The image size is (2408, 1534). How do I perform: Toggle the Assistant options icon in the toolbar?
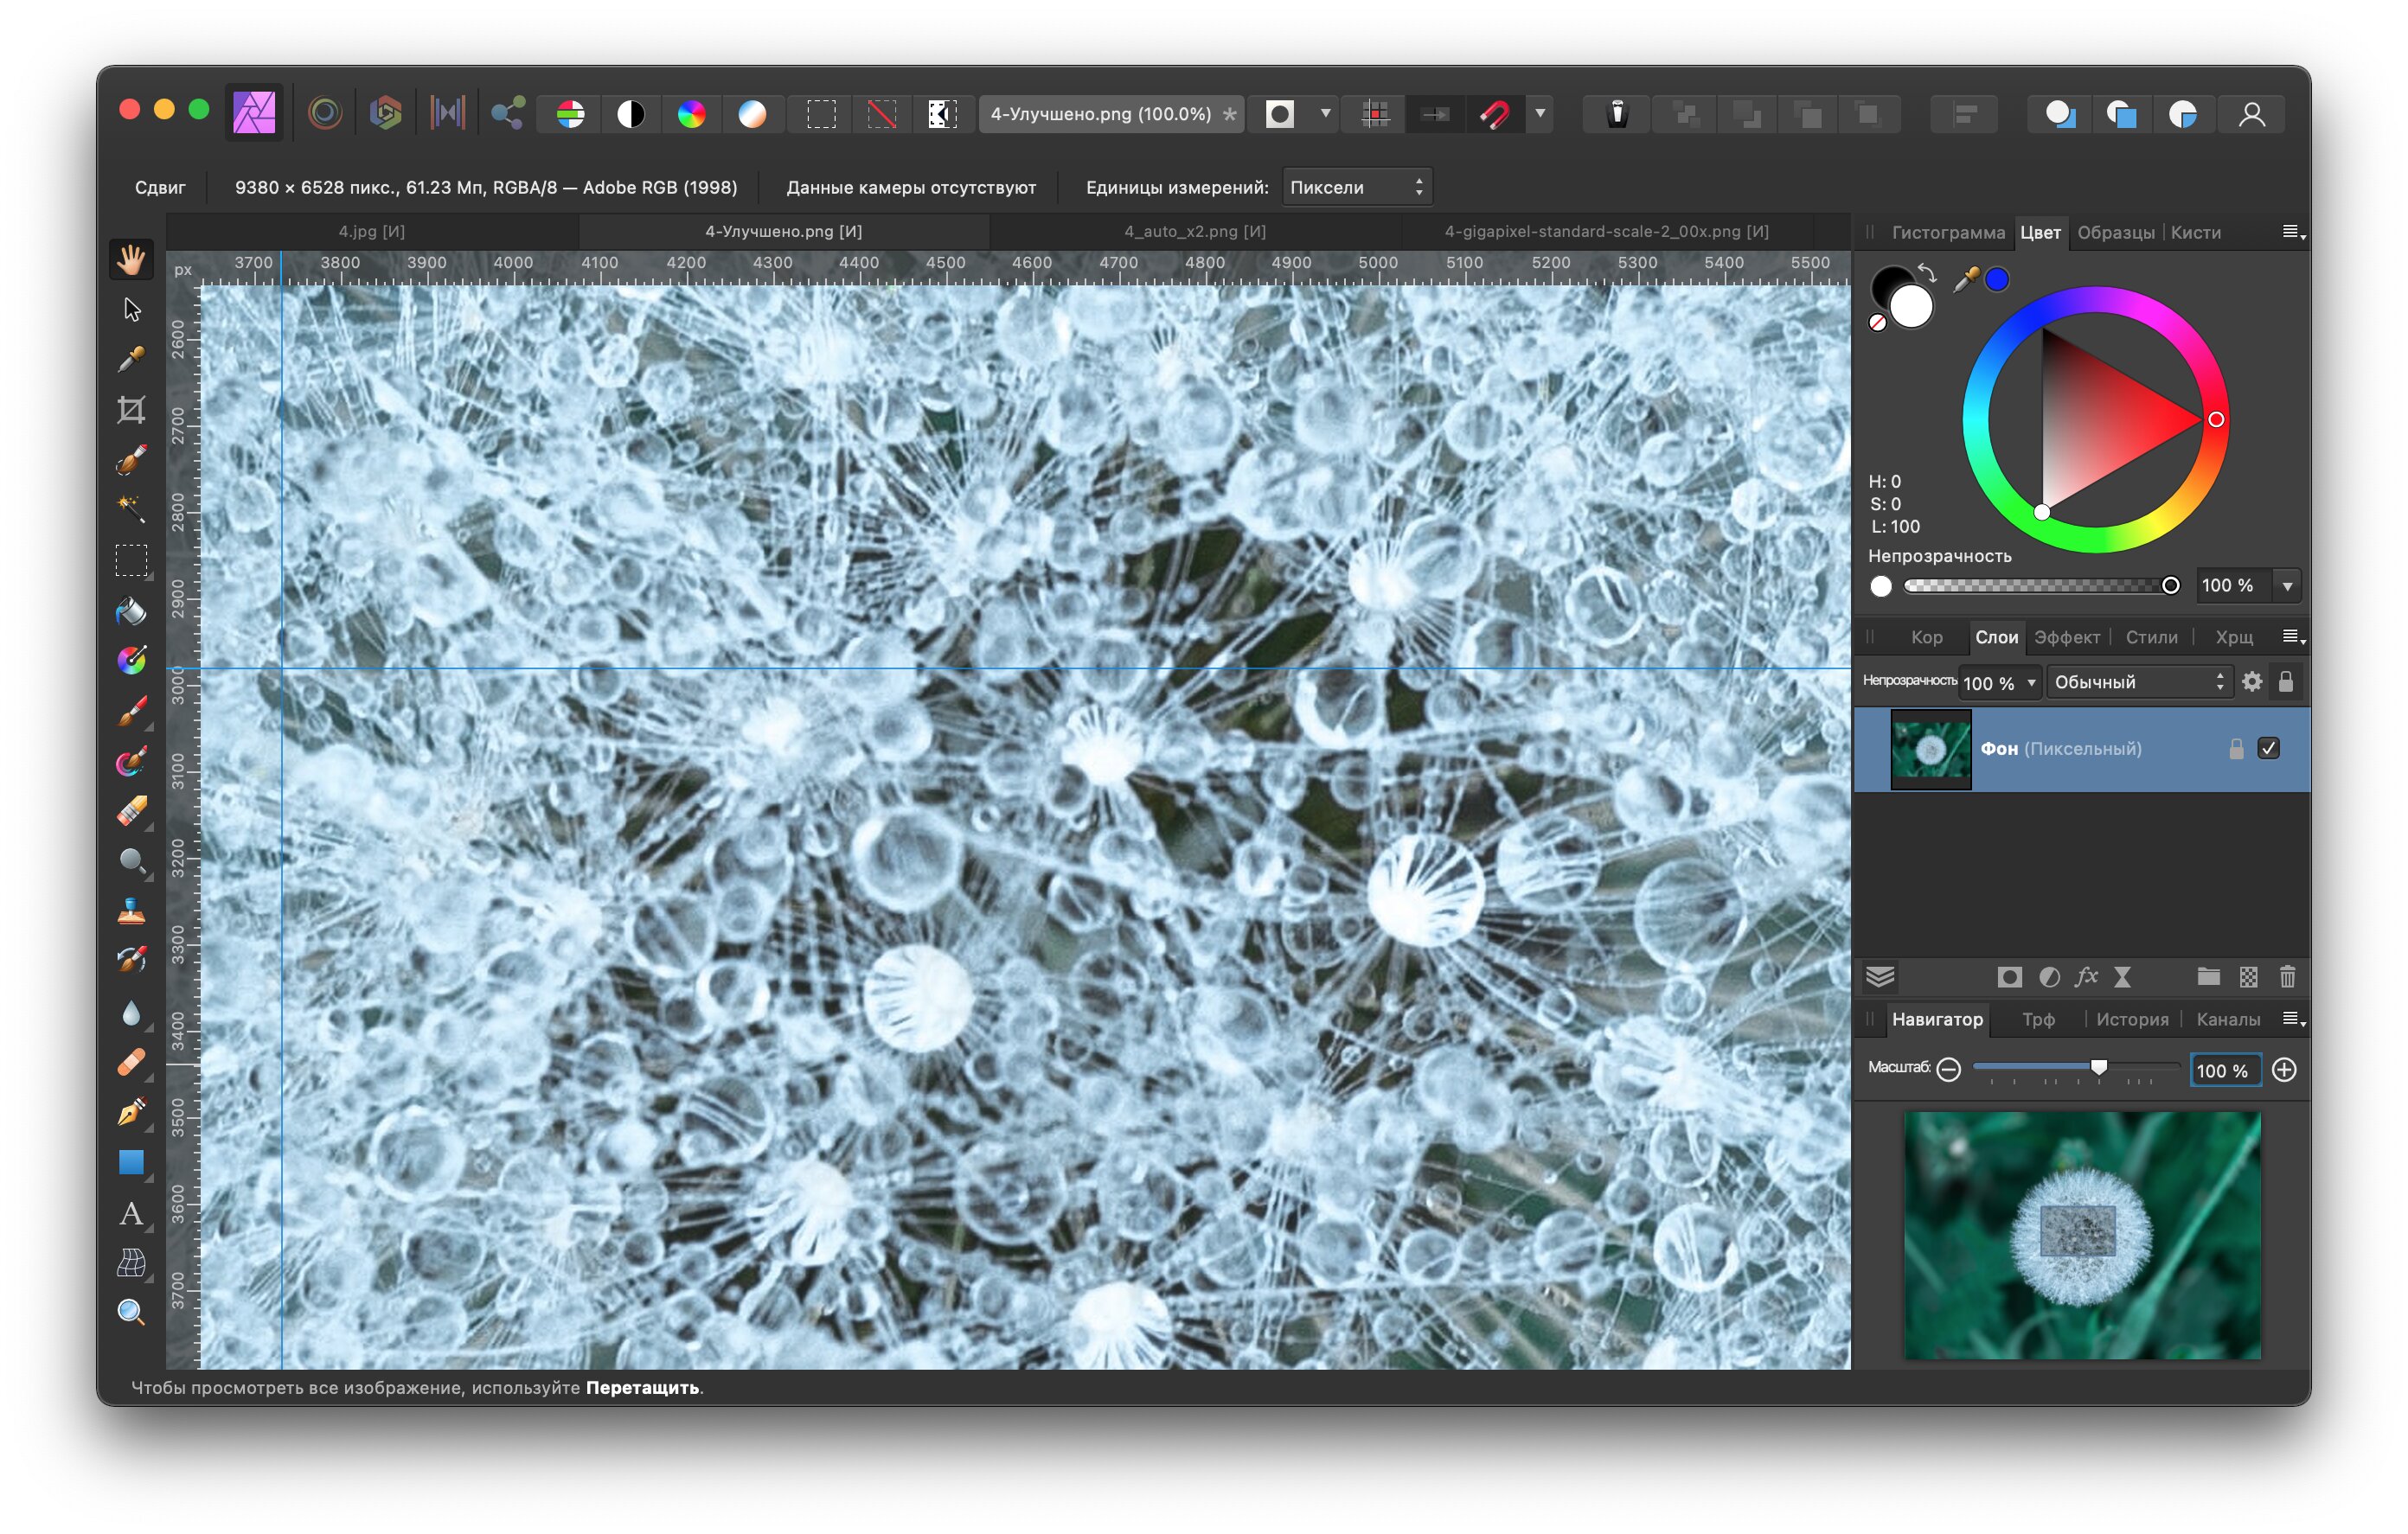[x=1617, y=114]
